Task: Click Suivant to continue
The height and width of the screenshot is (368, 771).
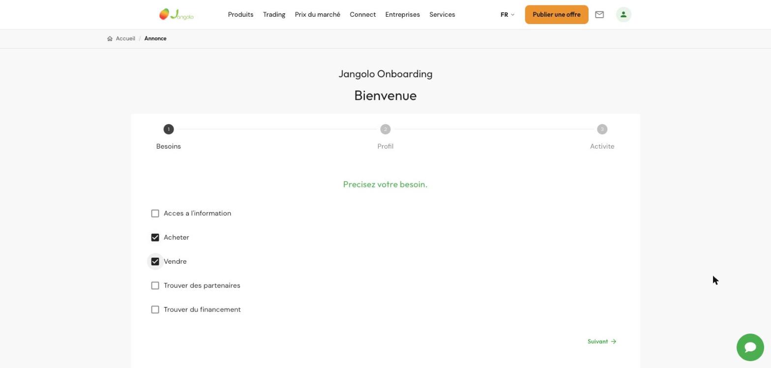Action: [x=602, y=341]
